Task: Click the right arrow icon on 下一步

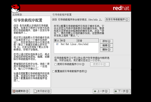Action: tap(116, 91)
